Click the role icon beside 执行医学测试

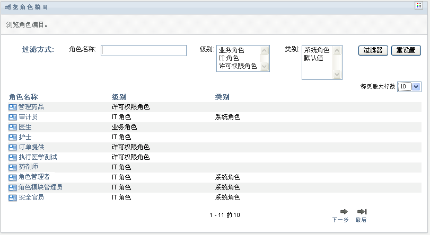(x=13, y=158)
